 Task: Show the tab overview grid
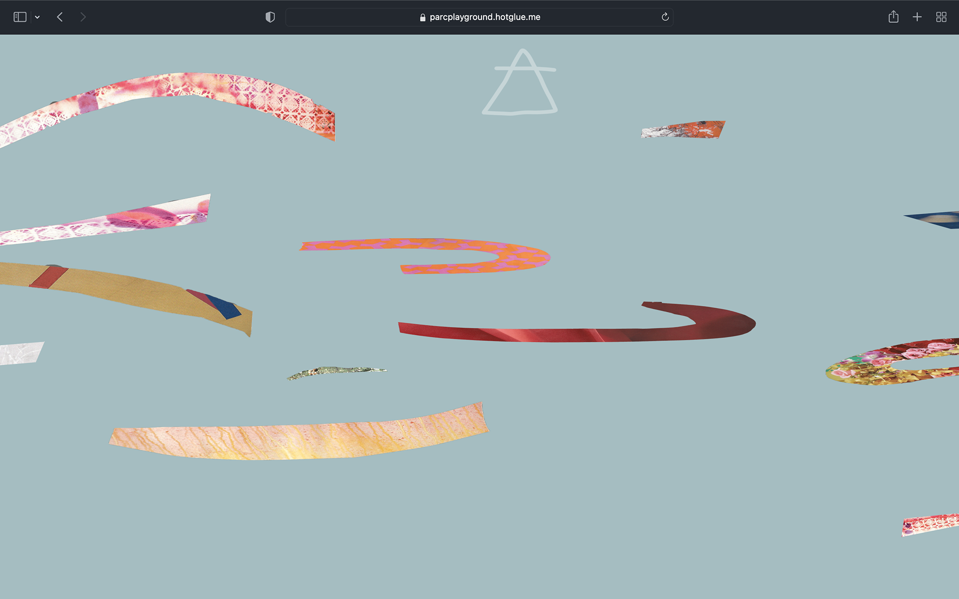click(941, 17)
